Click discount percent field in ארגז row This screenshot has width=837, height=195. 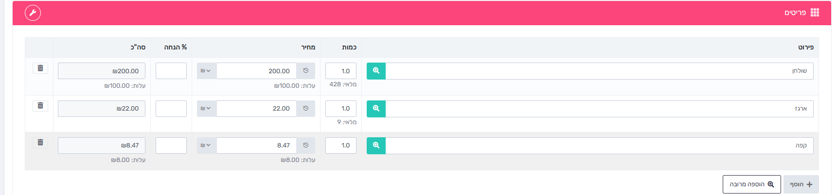coord(171,109)
